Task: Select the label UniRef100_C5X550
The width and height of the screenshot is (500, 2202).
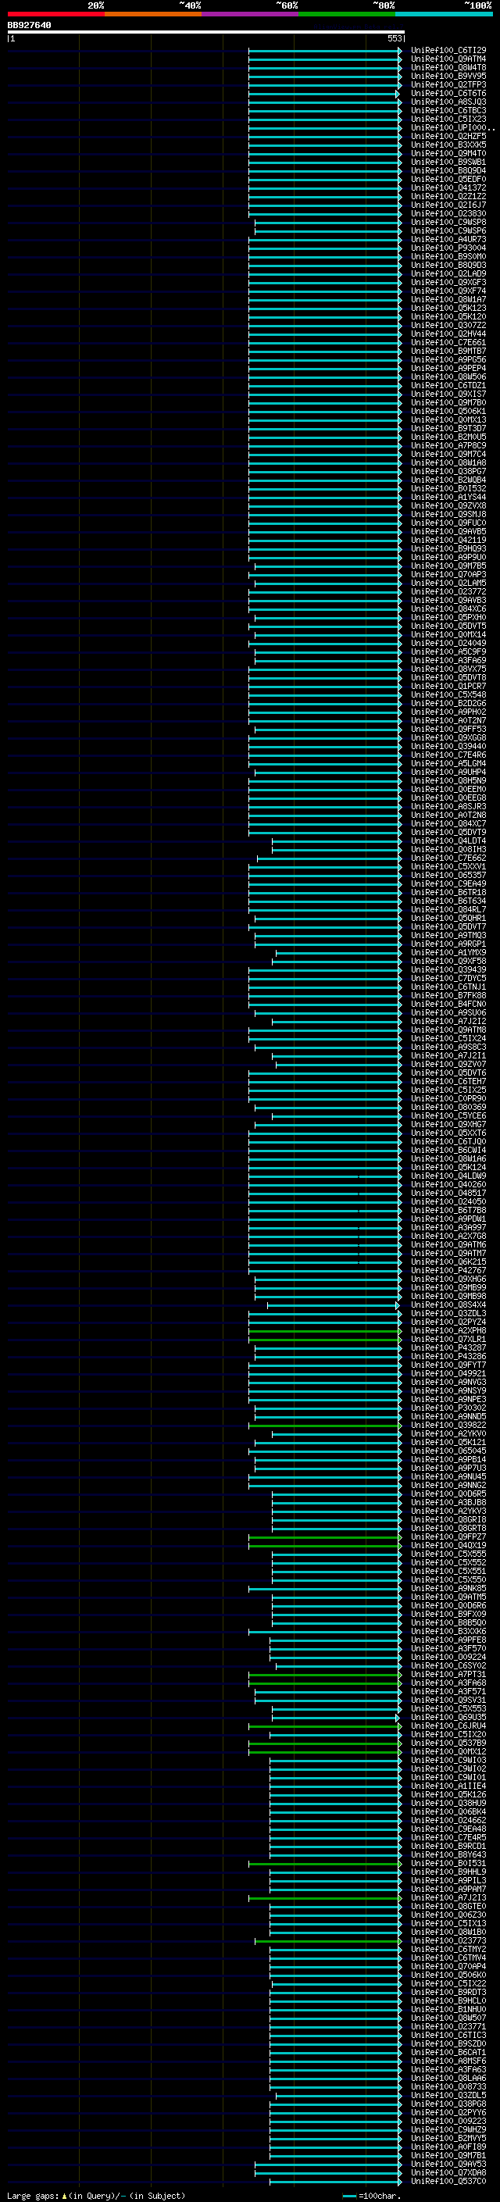Action: pyautogui.click(x=448, y=1580)
